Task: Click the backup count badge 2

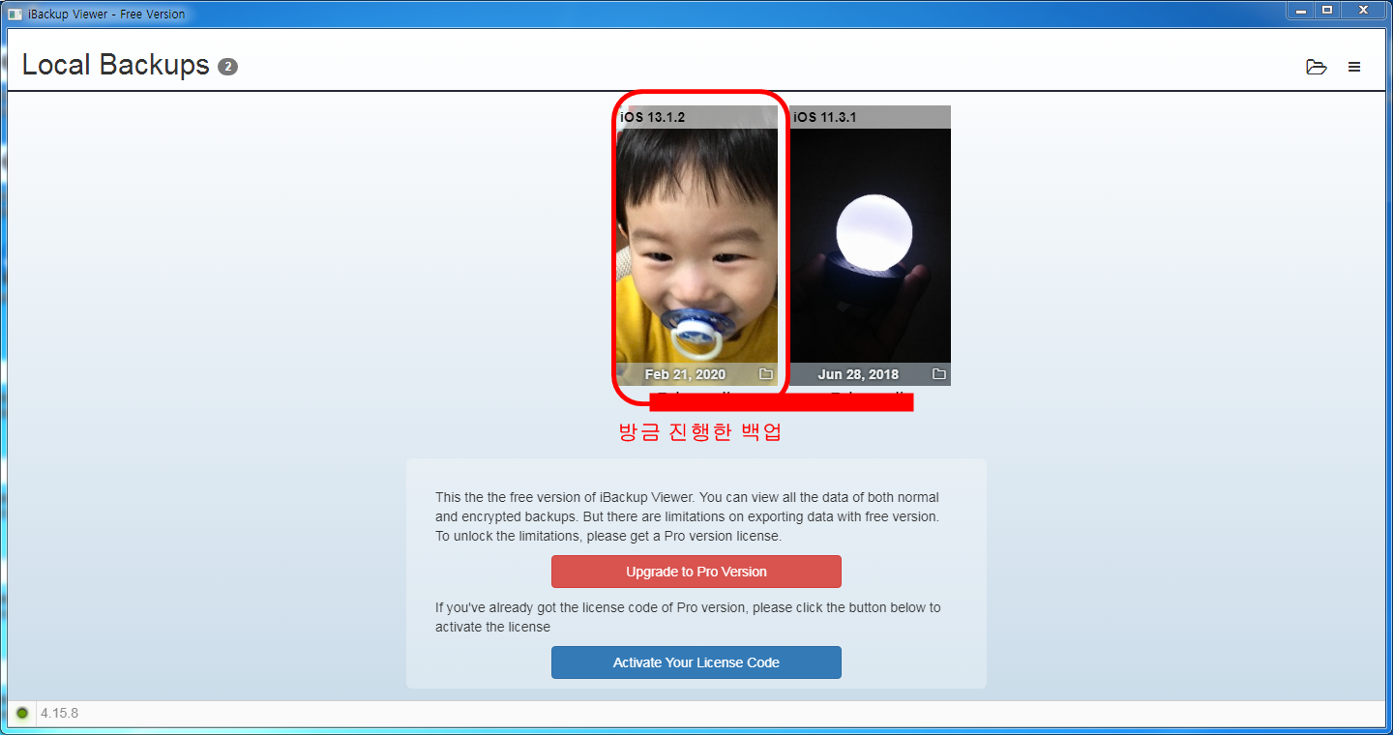Action: 227,67
